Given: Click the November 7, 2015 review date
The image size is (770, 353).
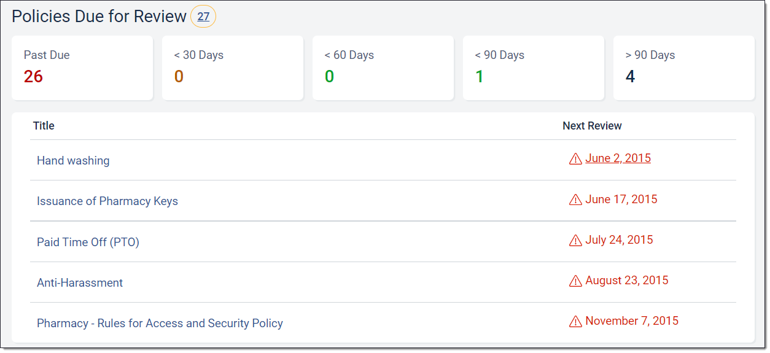Looking at the screenshot, I should pyautogui.click(x=632, y=320).
